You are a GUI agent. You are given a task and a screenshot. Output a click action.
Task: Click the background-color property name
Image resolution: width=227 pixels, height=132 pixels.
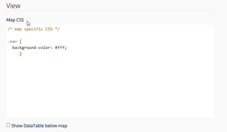pos(31,47)
